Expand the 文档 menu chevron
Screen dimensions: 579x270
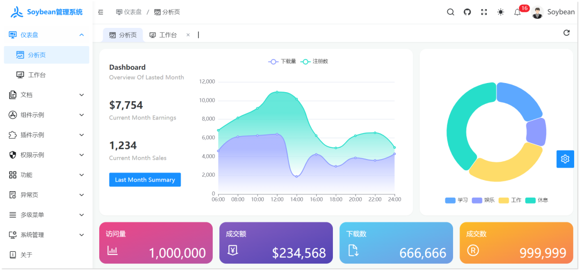(x=82, y=95)
